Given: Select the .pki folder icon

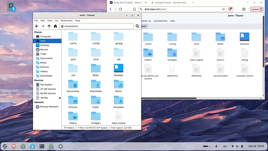Looking at the screenshot, I should point(118,52).
